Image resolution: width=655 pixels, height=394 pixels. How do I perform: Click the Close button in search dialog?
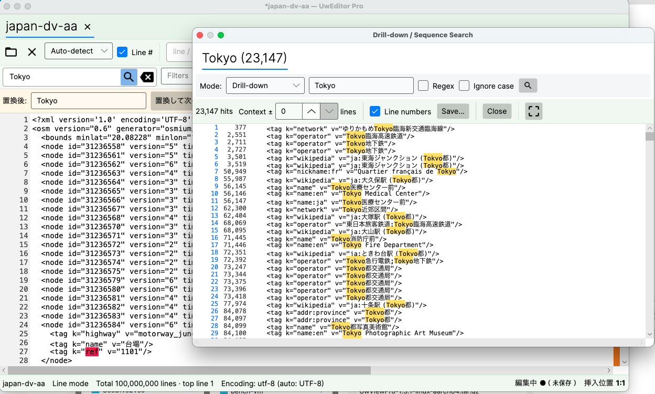(x=497, y=111)
